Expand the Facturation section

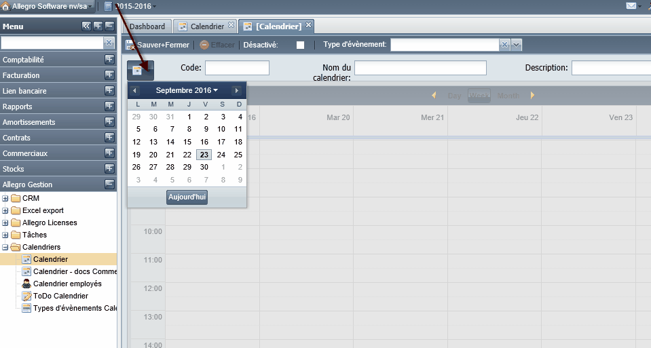click(x=109, y=75)
